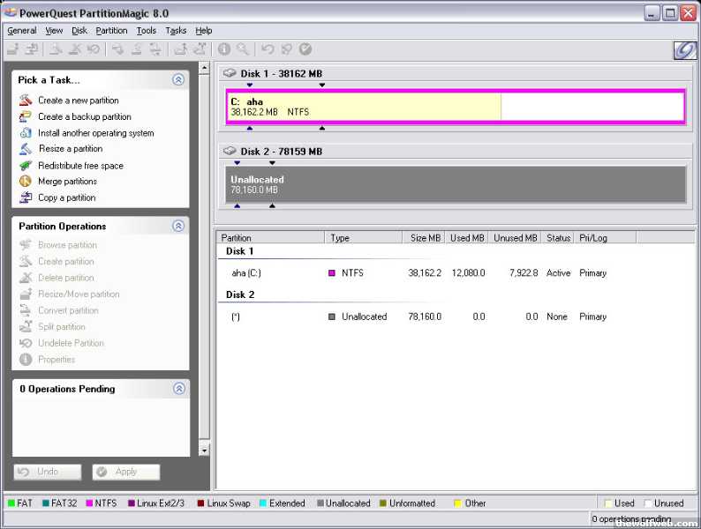This screenshot has height=529, width=701.
Task: Click the Resize a partition task icon
Action: [26, 149]
